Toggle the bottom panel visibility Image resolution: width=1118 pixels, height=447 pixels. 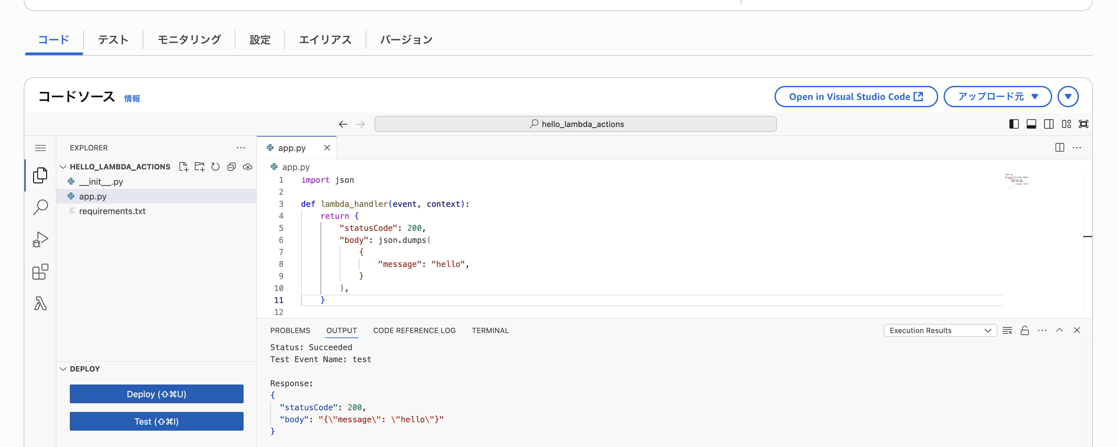(1031, 124)
